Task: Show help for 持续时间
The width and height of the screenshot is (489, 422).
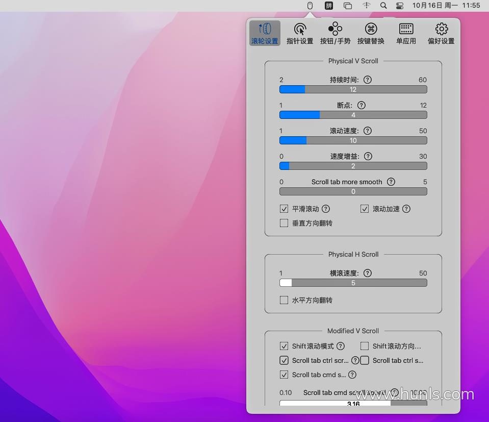Action: (x=368, y=80)
